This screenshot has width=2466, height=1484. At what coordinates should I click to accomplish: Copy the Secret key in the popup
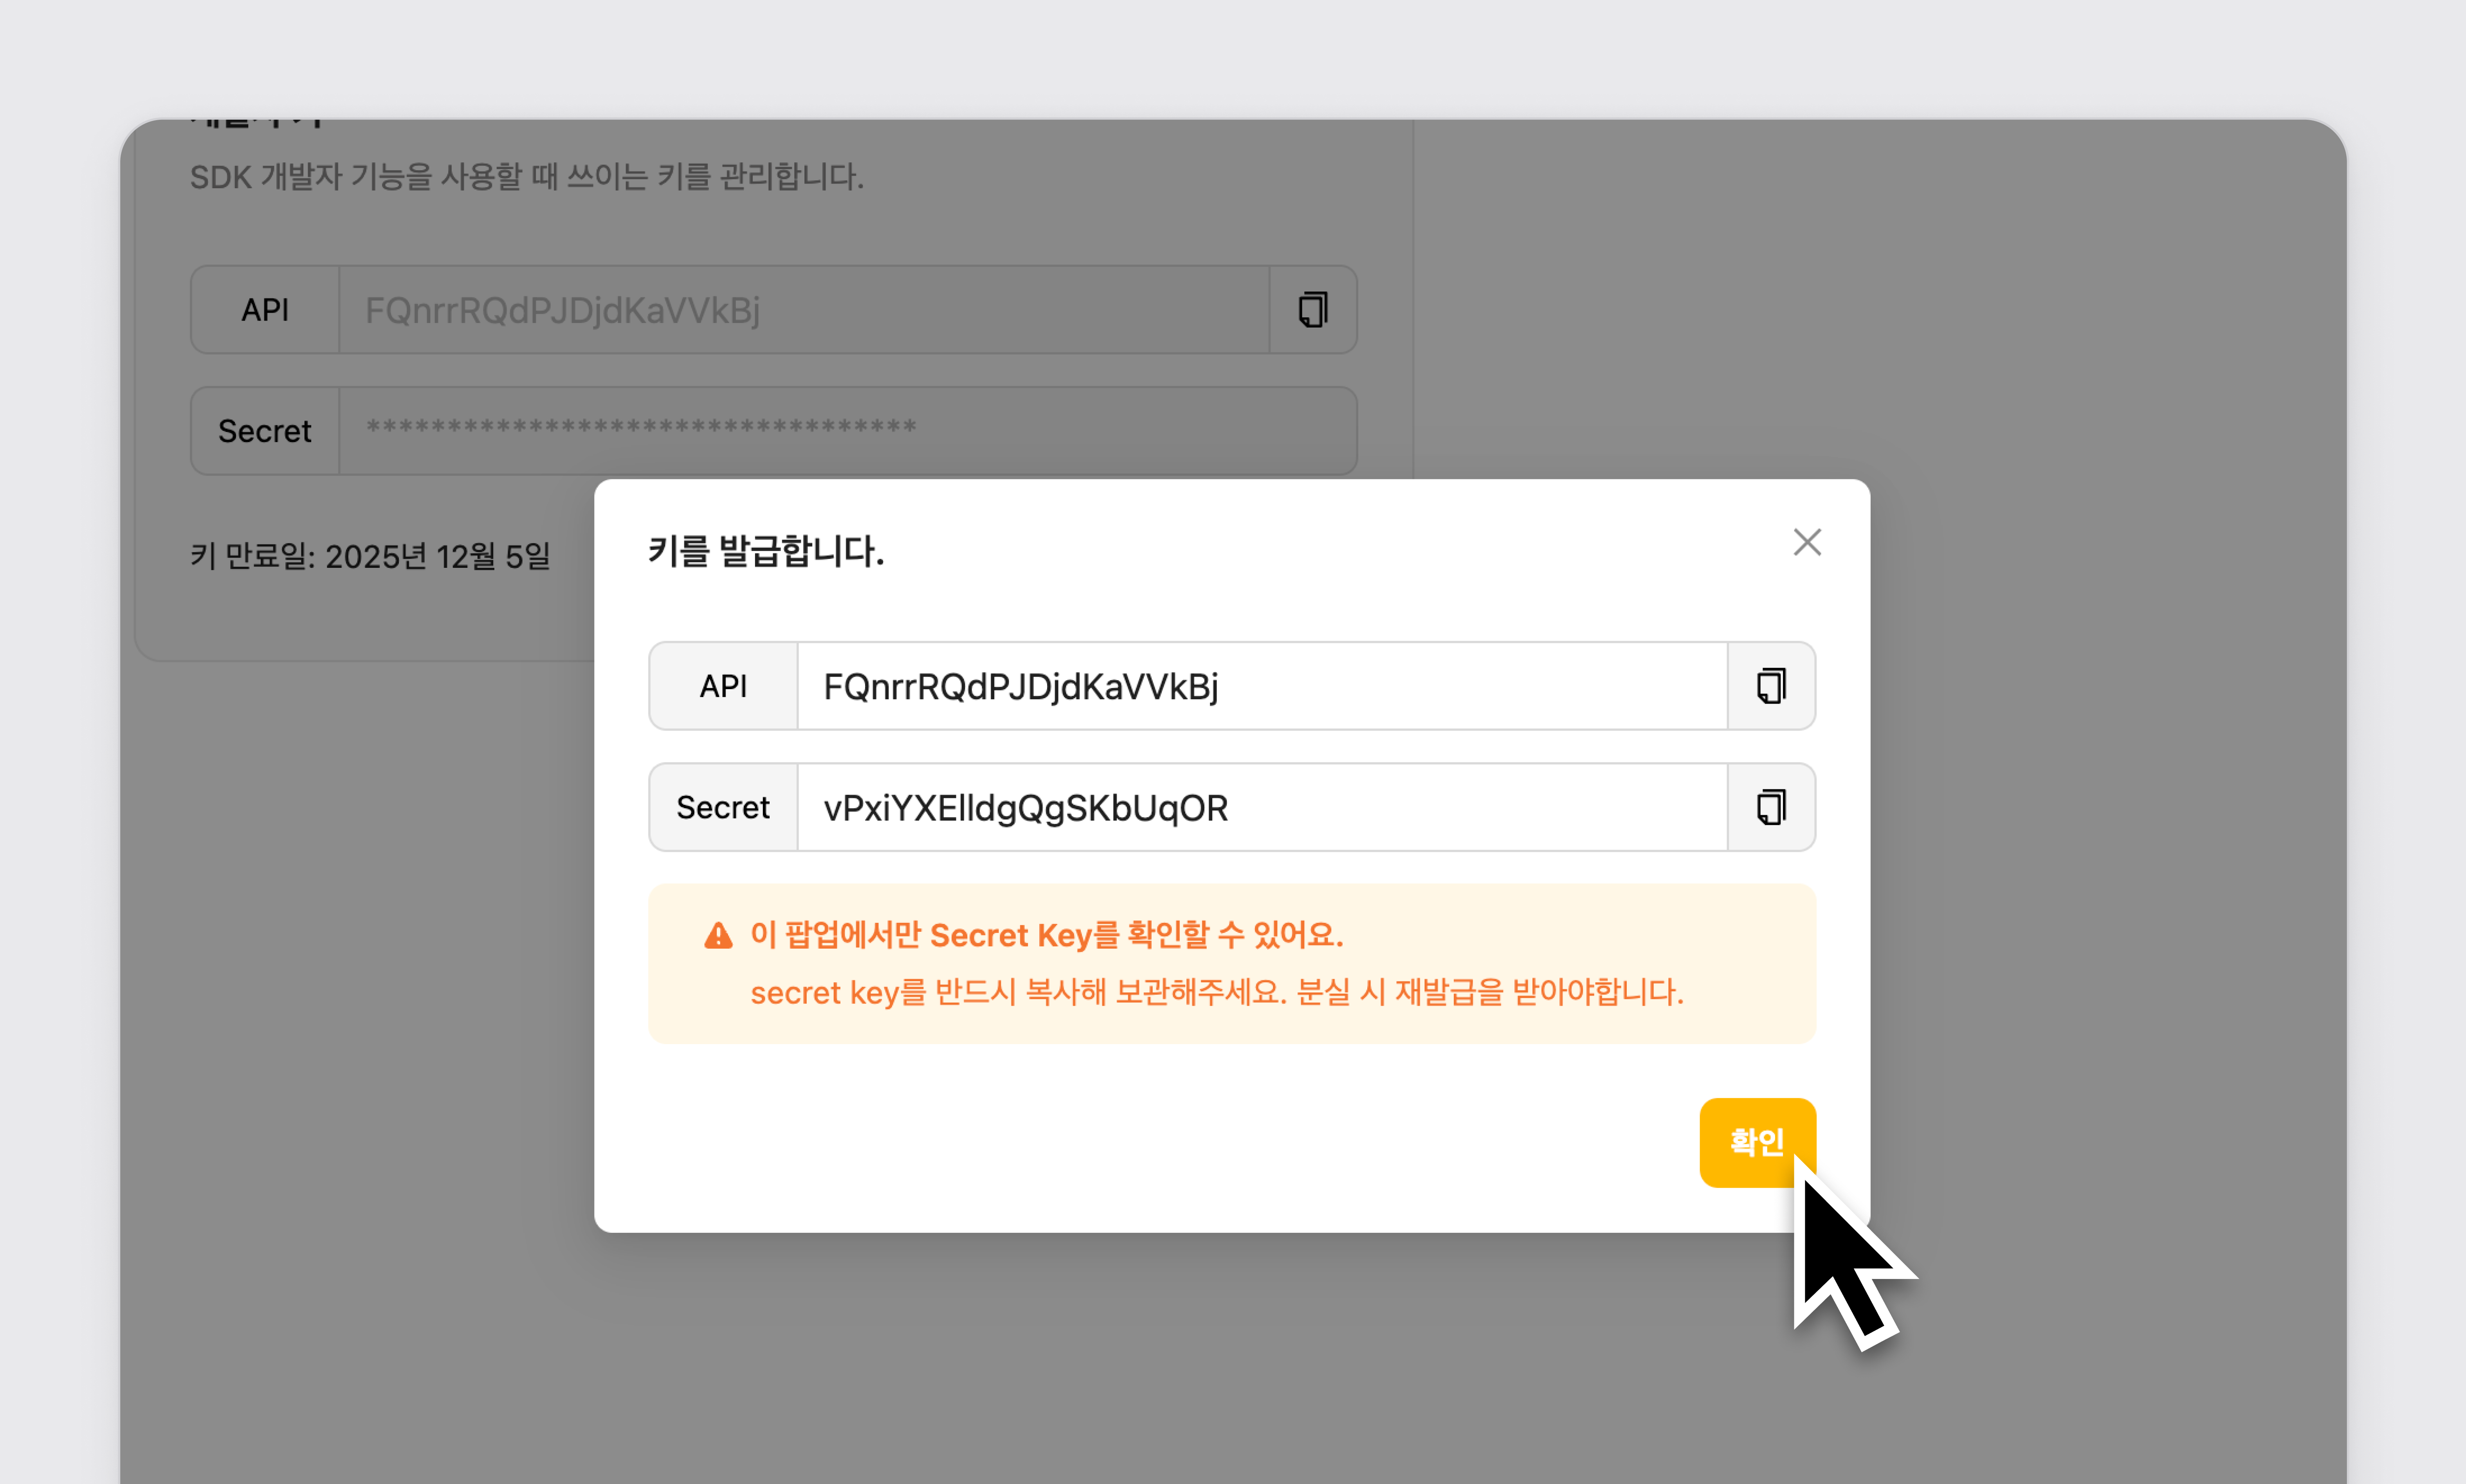tap(1771, 807)
